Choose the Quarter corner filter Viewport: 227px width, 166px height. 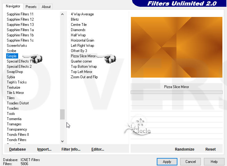pyautogui.click(x=81, y=61)
